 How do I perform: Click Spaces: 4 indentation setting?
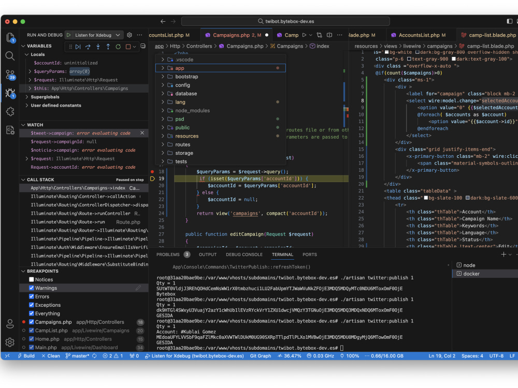[472, 356]
